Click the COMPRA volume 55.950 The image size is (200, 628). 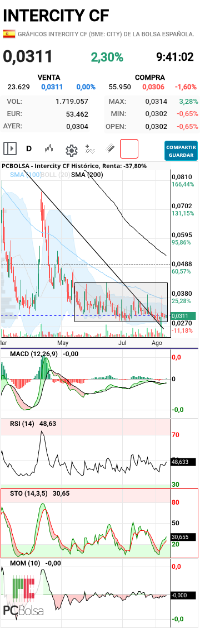(x=119, y=87)
